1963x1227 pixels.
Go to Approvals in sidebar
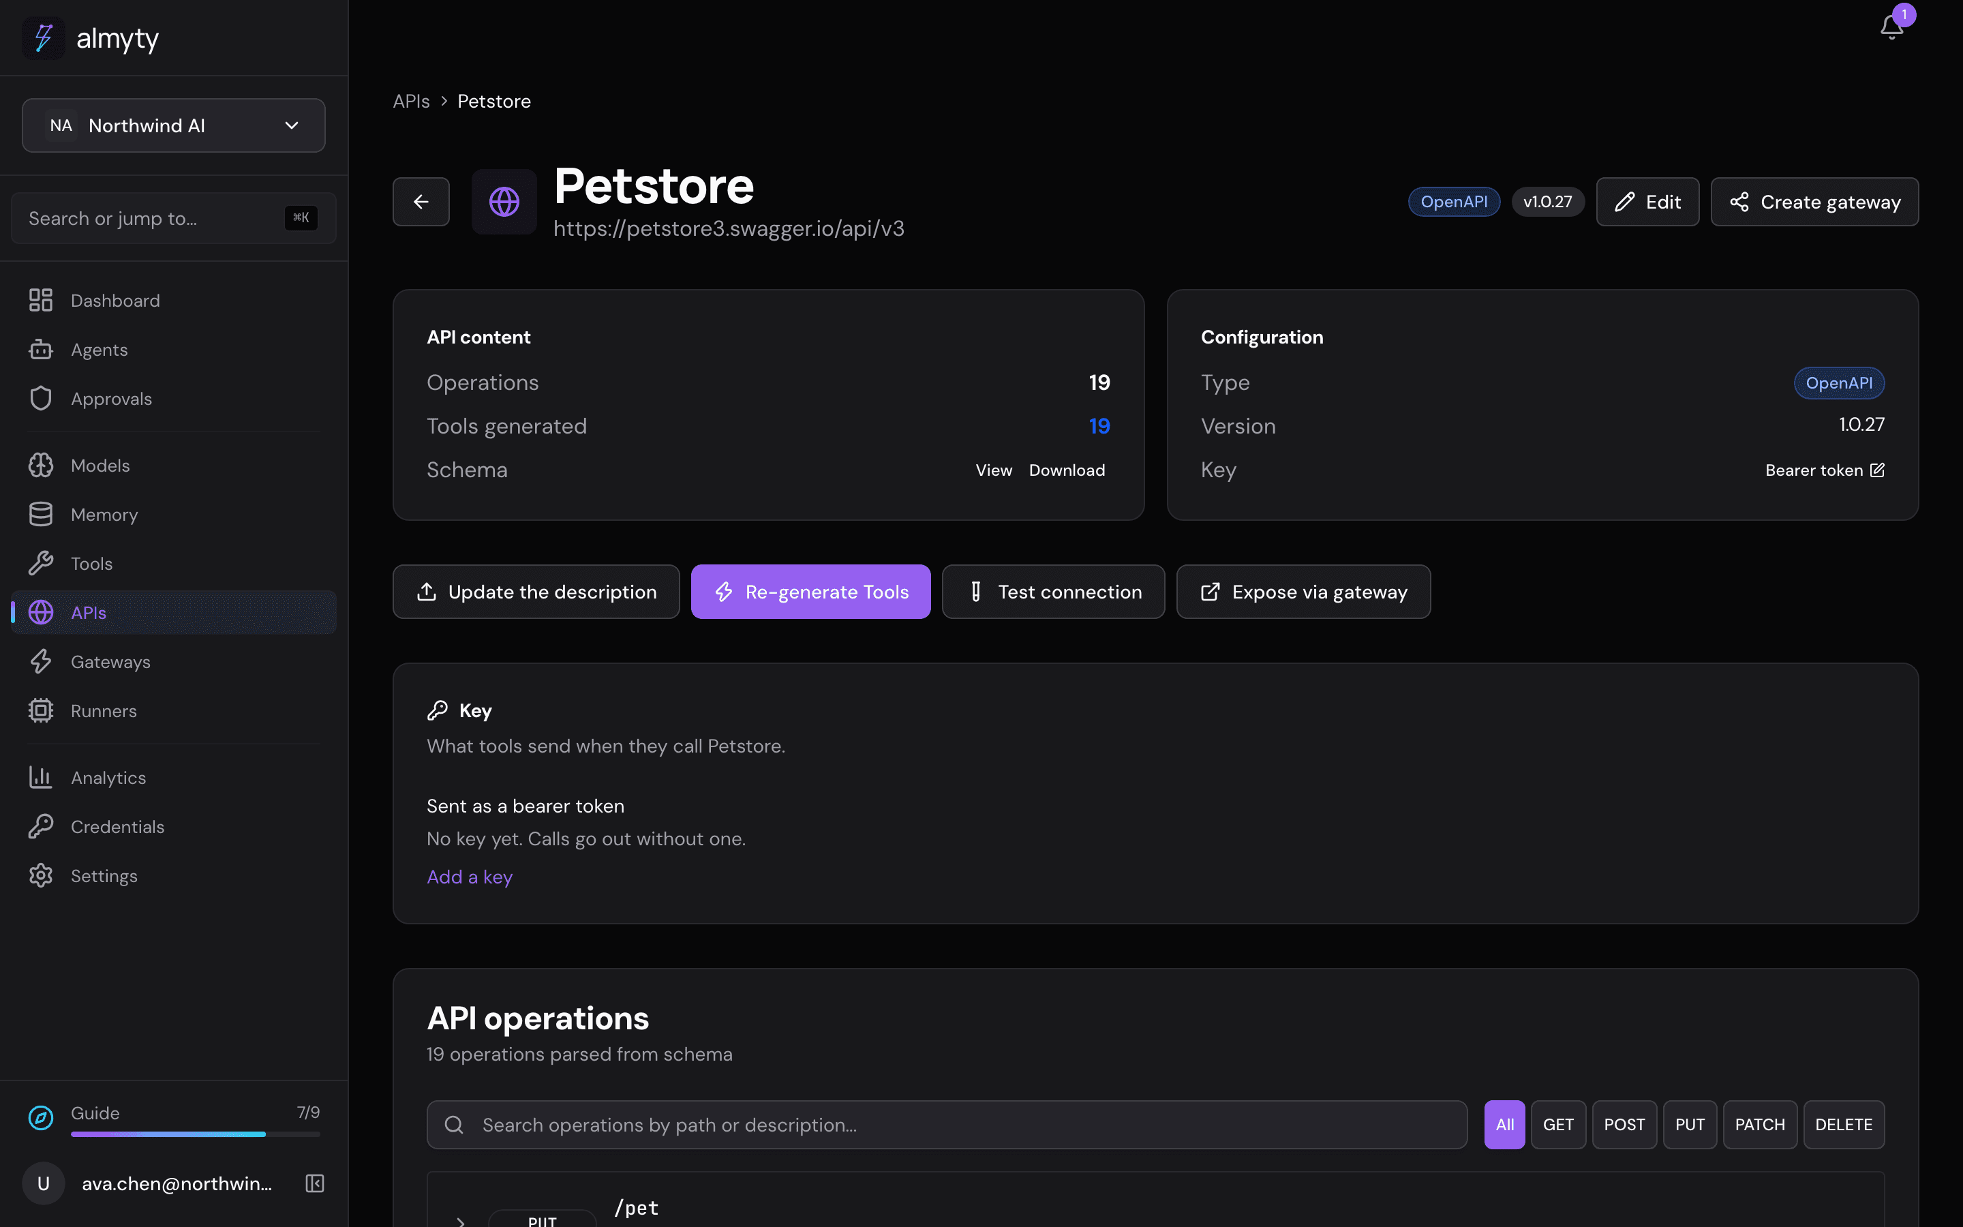coord(174,399)
